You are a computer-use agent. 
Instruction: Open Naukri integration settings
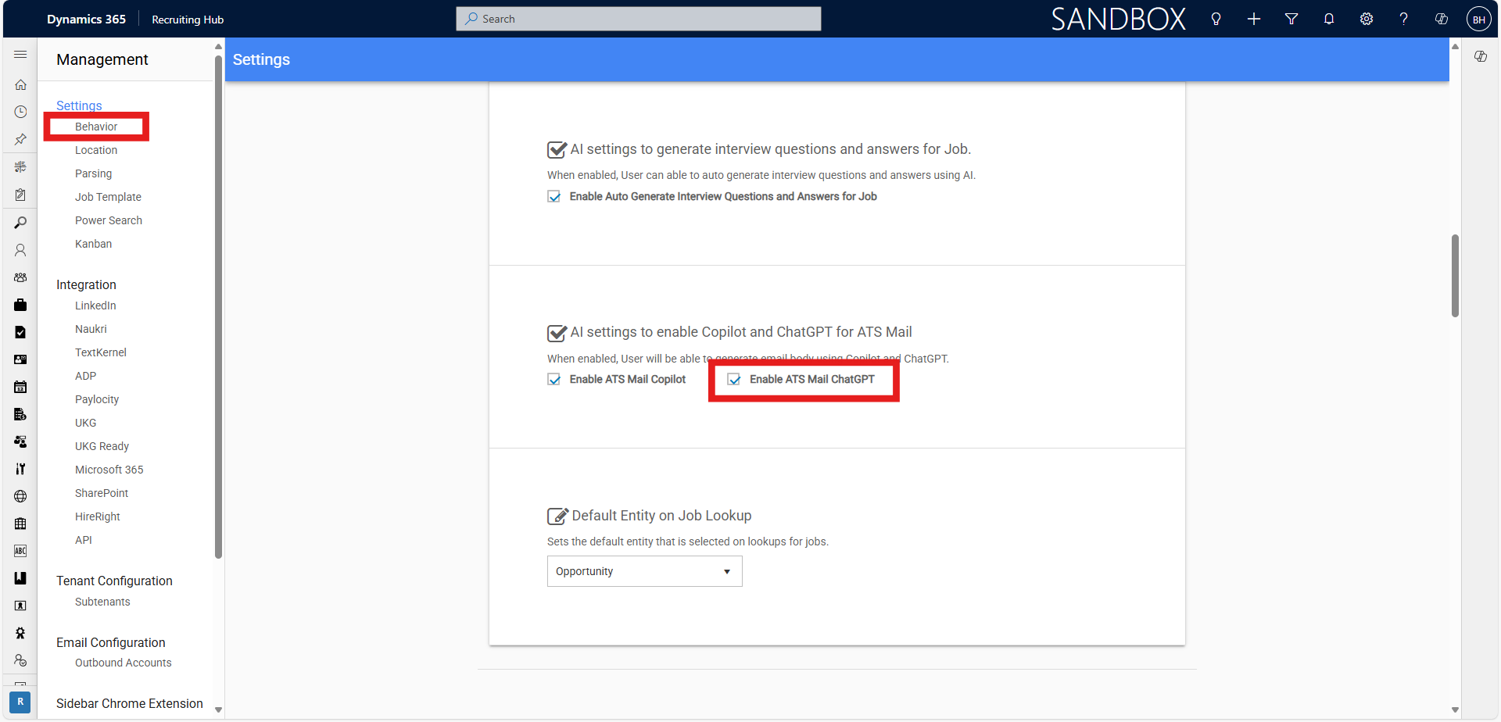pos(91,329)
